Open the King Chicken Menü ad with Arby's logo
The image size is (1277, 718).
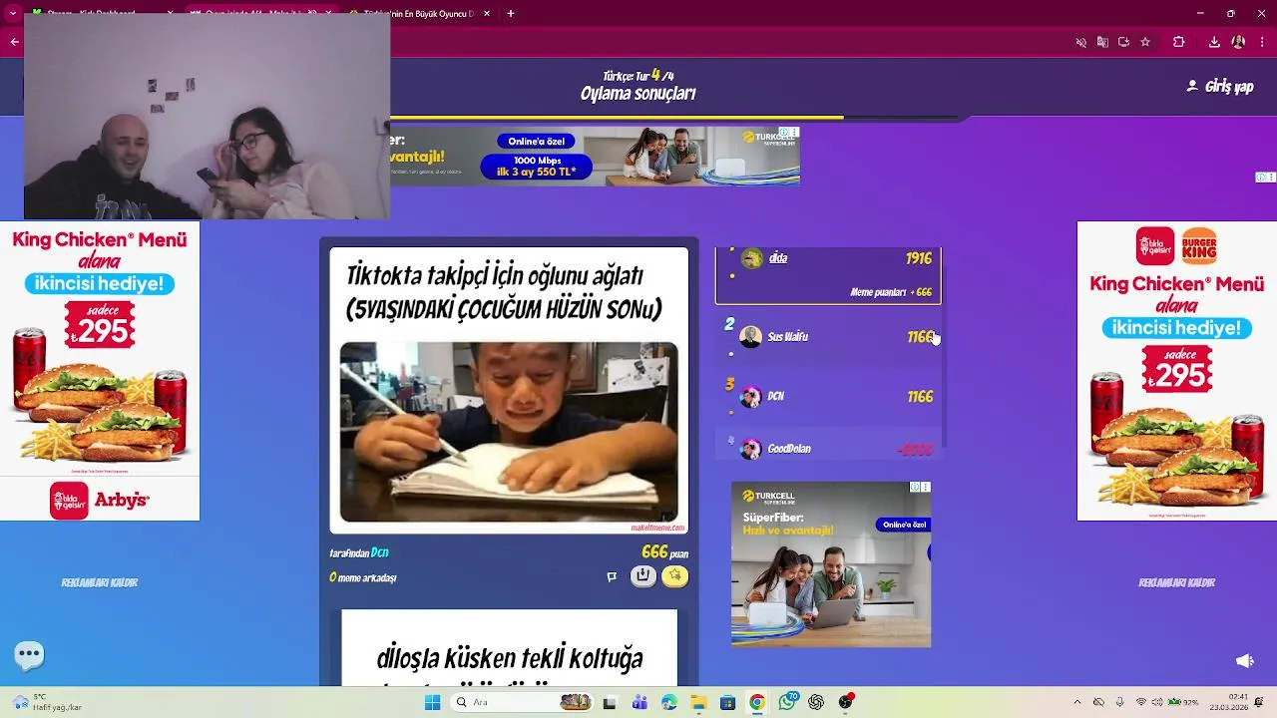click(x=100, y=371)
